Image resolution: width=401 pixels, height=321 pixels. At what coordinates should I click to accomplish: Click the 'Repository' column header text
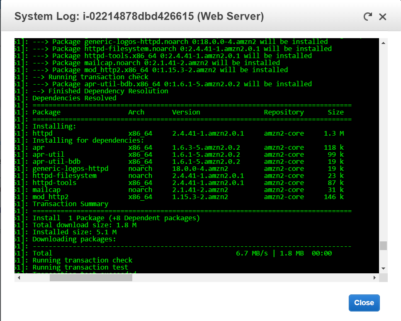[284, 112]
